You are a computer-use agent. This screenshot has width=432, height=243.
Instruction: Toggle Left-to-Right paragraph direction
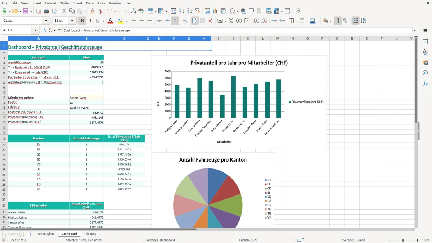pos(338,21)
